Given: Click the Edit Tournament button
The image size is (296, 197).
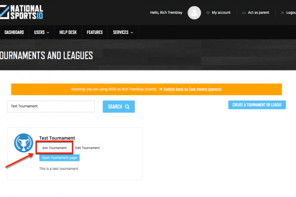Looking at the screenshot, I should coord(88,148).
